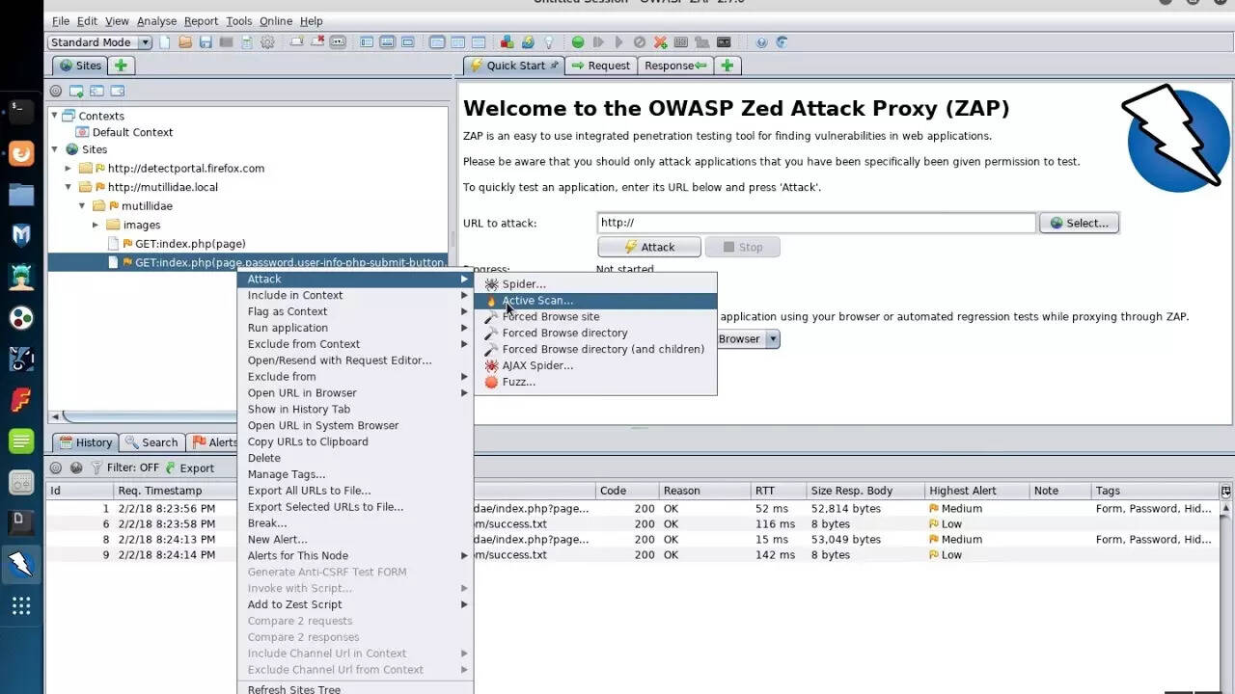The image size is (1235, 694).
Task: Select Fuzz... in the Attack submenu
Action: pos(518,382)
